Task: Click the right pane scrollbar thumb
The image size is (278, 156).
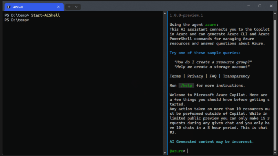Action: [275, 85]
